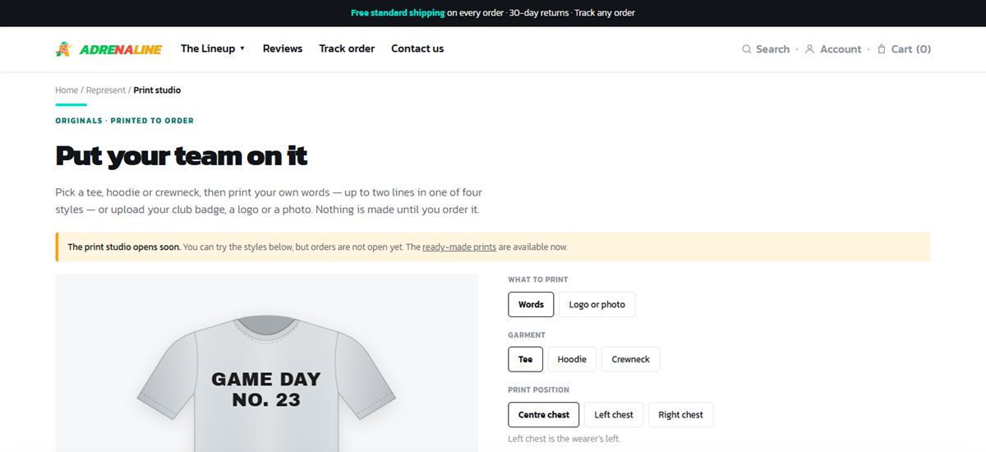Select Words as what to print
986x452 pixels.
(531, 304)
